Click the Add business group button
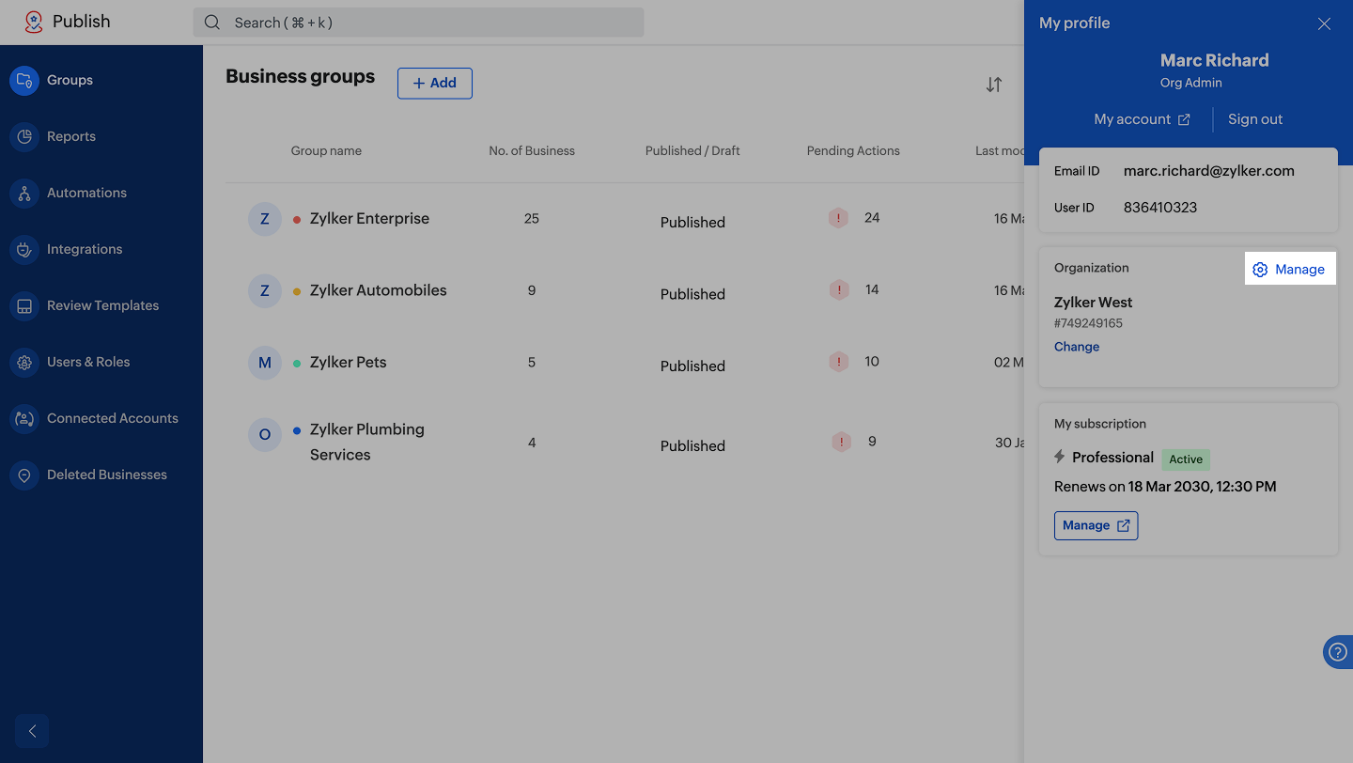This screenshot has width=1353, height=763. tap(434, 83)
